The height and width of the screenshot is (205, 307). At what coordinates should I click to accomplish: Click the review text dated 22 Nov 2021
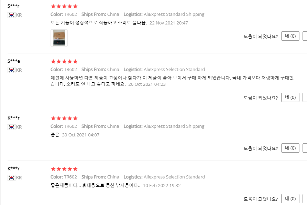tap(99, 23)
